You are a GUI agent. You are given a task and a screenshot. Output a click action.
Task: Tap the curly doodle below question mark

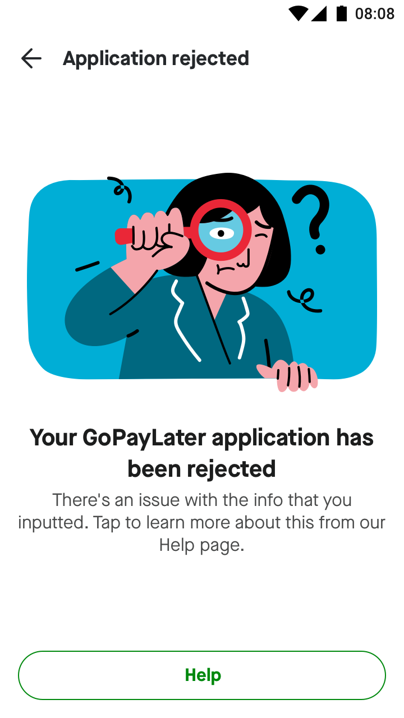click(305, 300)
